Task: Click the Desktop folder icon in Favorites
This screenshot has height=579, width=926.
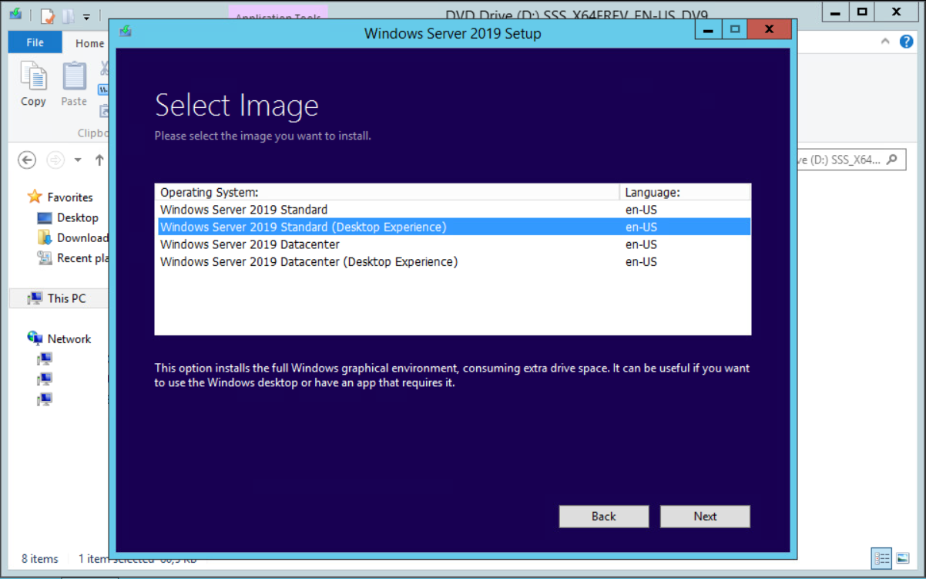Action: click(45, 217)
